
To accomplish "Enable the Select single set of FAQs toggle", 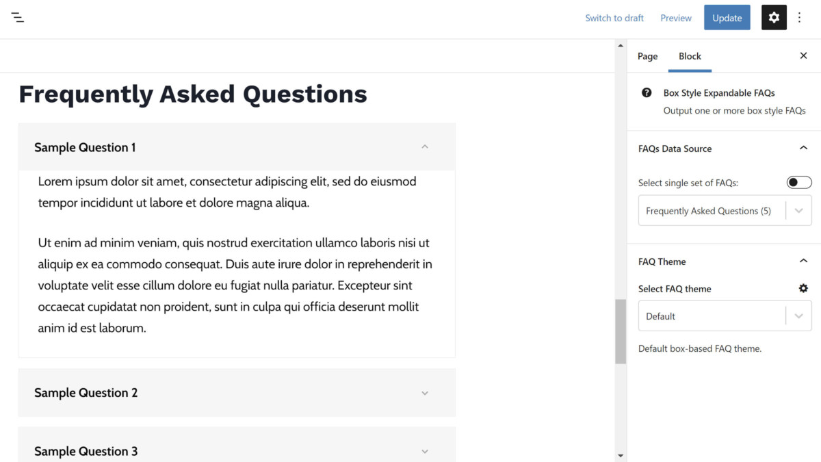I will pyautogui.click(x=798, y=182).
